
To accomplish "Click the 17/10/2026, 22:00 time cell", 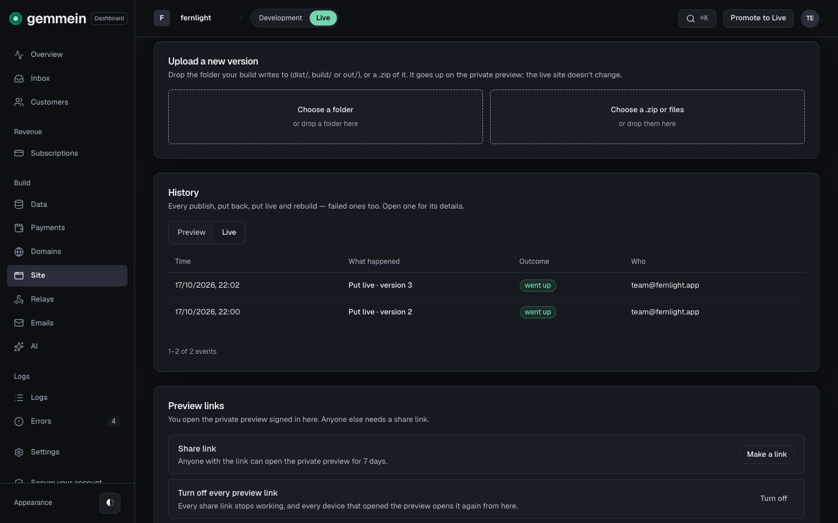I will [x=207, y=312].
